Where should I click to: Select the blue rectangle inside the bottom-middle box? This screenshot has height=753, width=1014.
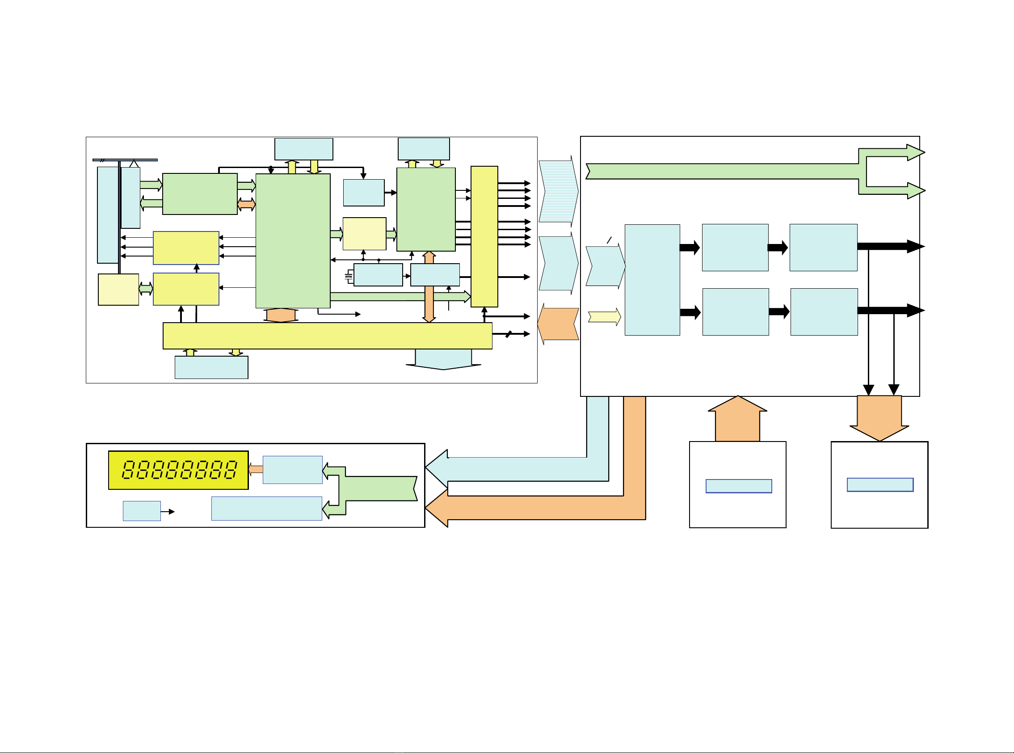click(x=738, y=486)
